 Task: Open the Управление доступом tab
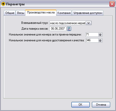point(88,13)
